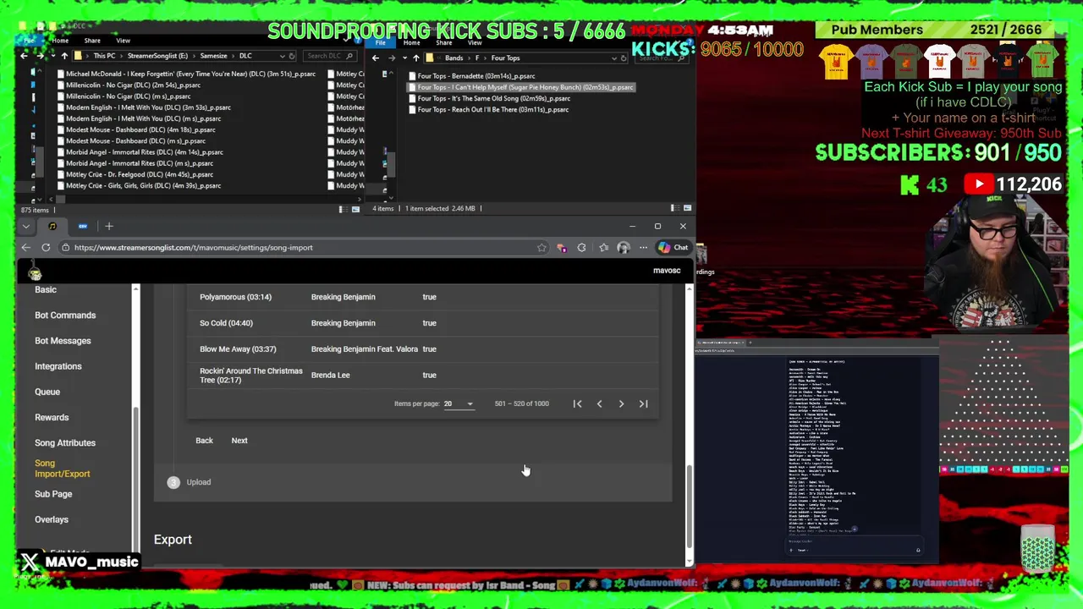This screenshot has height=609, width=1083.
Task: Go to the first page of song table
Action: coord(577,403)
